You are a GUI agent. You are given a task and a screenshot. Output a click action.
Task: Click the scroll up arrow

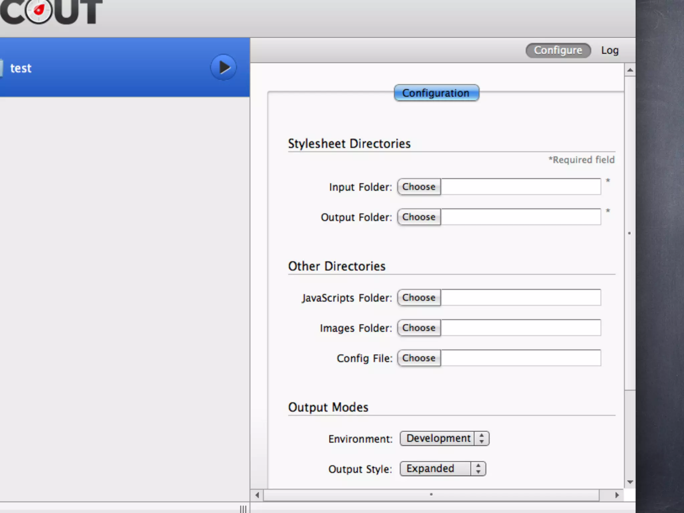tap(630, 70)
